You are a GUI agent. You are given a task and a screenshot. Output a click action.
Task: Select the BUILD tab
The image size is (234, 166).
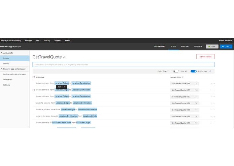pyautogui.click(x=173, y=47)
